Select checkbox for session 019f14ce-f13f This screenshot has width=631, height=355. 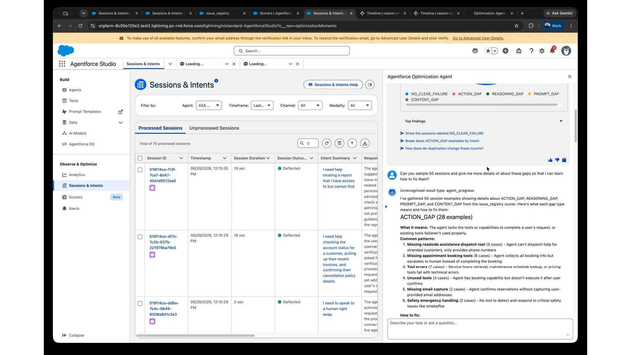tap(140, 170)
